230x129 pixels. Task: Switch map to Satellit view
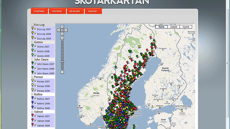174,27
